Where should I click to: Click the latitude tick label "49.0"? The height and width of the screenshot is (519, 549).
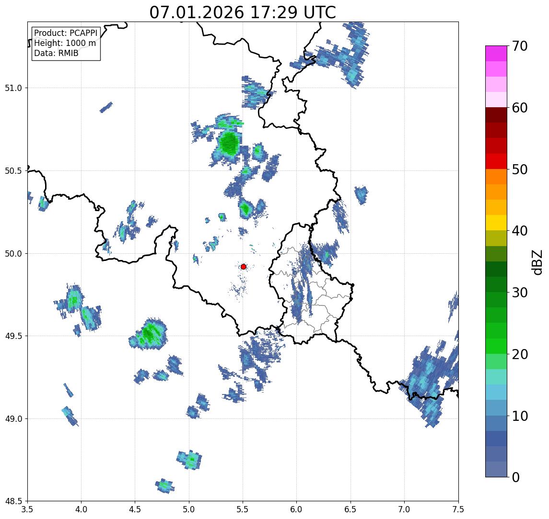point(13,418)
